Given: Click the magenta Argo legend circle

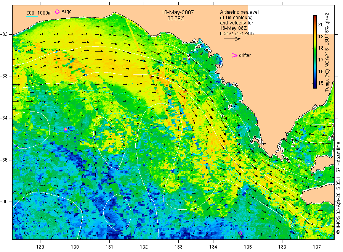Looking at the screenshot, I should 57,11.
